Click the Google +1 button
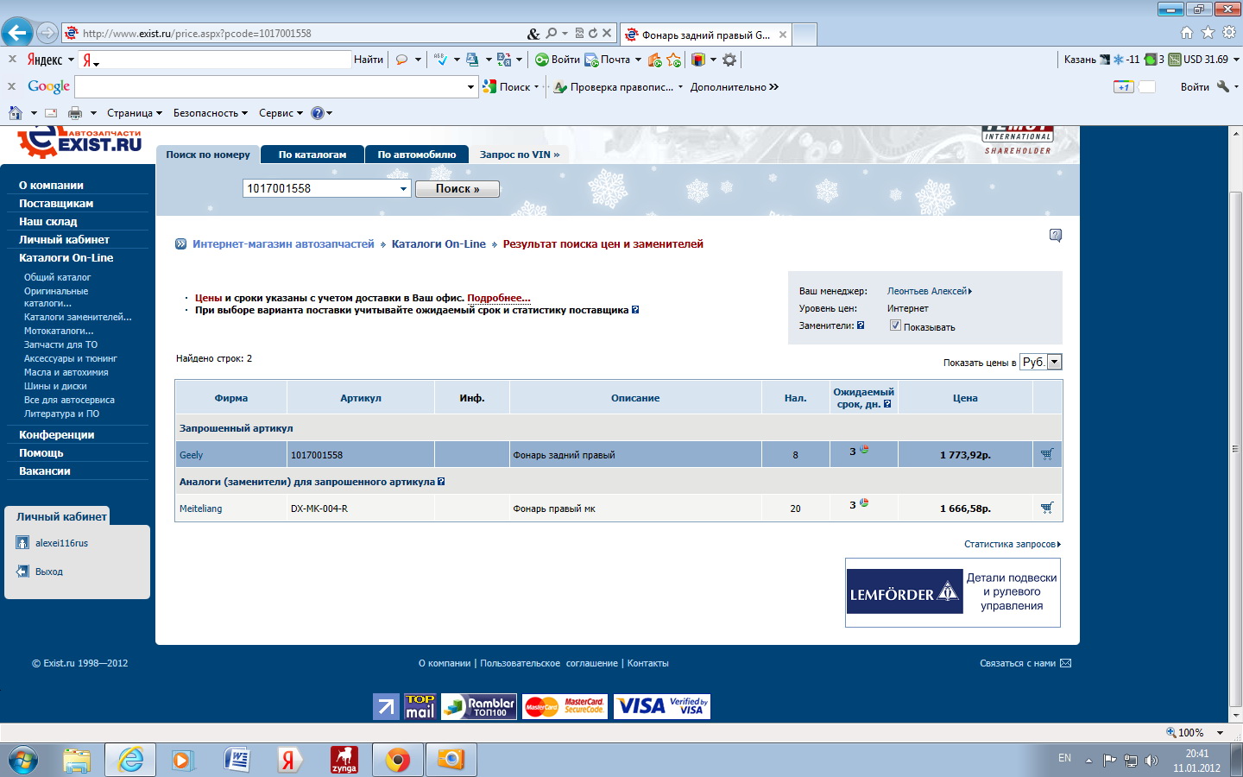 (1123, 86)
